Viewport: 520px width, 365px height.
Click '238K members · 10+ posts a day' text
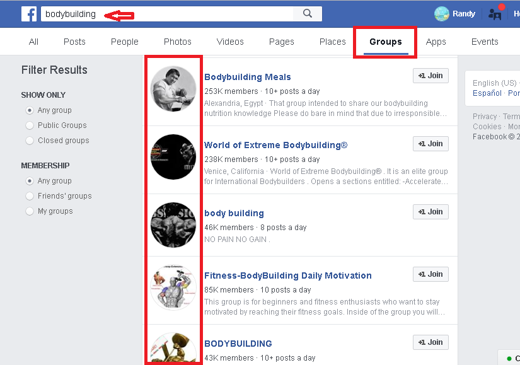pos(262,159)
